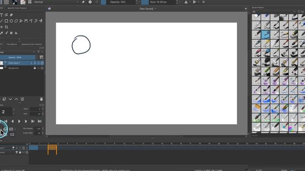
Task: Select the Freehand Path tool
Action: (31, 21)
